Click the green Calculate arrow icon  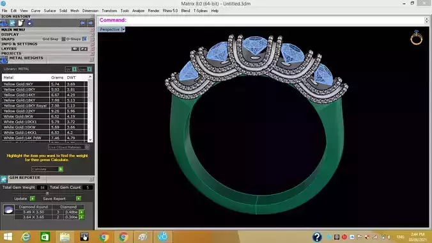(x=61, y=169)
